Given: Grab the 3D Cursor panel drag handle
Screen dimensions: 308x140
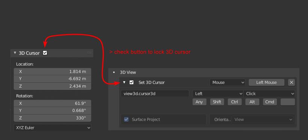Looking at the screenshot, I should (x=89, y=53).
